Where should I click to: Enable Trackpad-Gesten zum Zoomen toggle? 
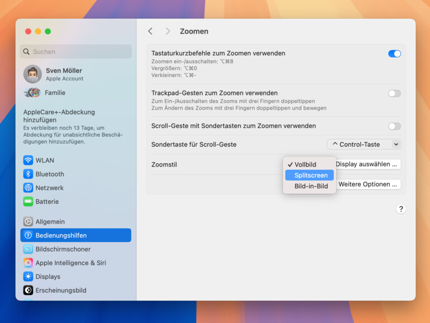tap(394, 93)
